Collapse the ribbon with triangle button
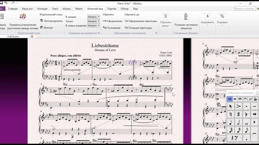Image resolution: width=259 pixels, height=145 pixels. pyautogui.click(x=258, y=8)
